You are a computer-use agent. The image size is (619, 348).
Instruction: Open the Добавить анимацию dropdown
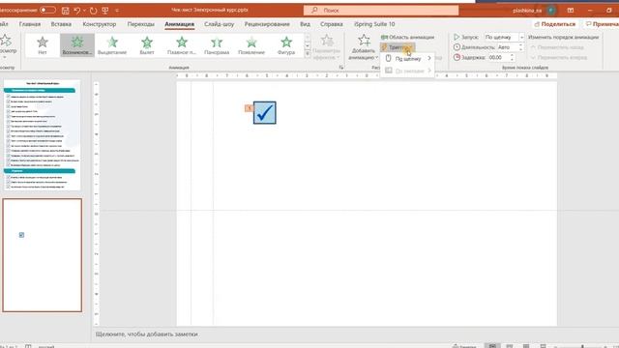click(x=364, y=47)
